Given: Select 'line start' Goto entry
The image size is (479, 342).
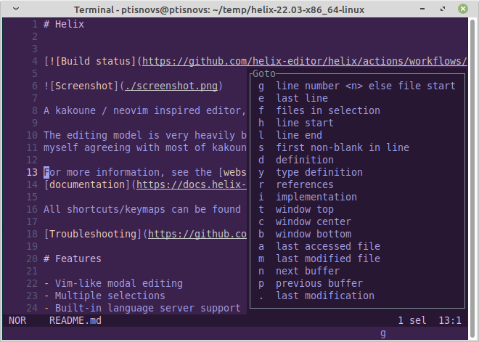Looking at the screenshot, I should [x=295, y=123].
